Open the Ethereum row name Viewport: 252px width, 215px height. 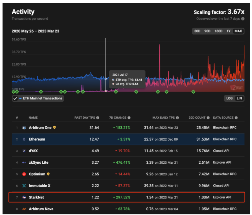37,139
